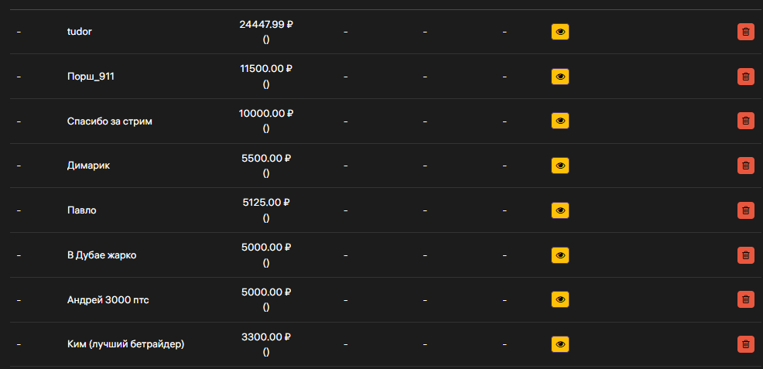Delete the Порш_911 entry
Viewport: 763px width, 369px height.
click(x=745, y=77)
